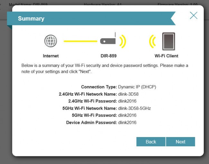Click the 5GHz Wi-Fi Password value

tap(127, 115)
